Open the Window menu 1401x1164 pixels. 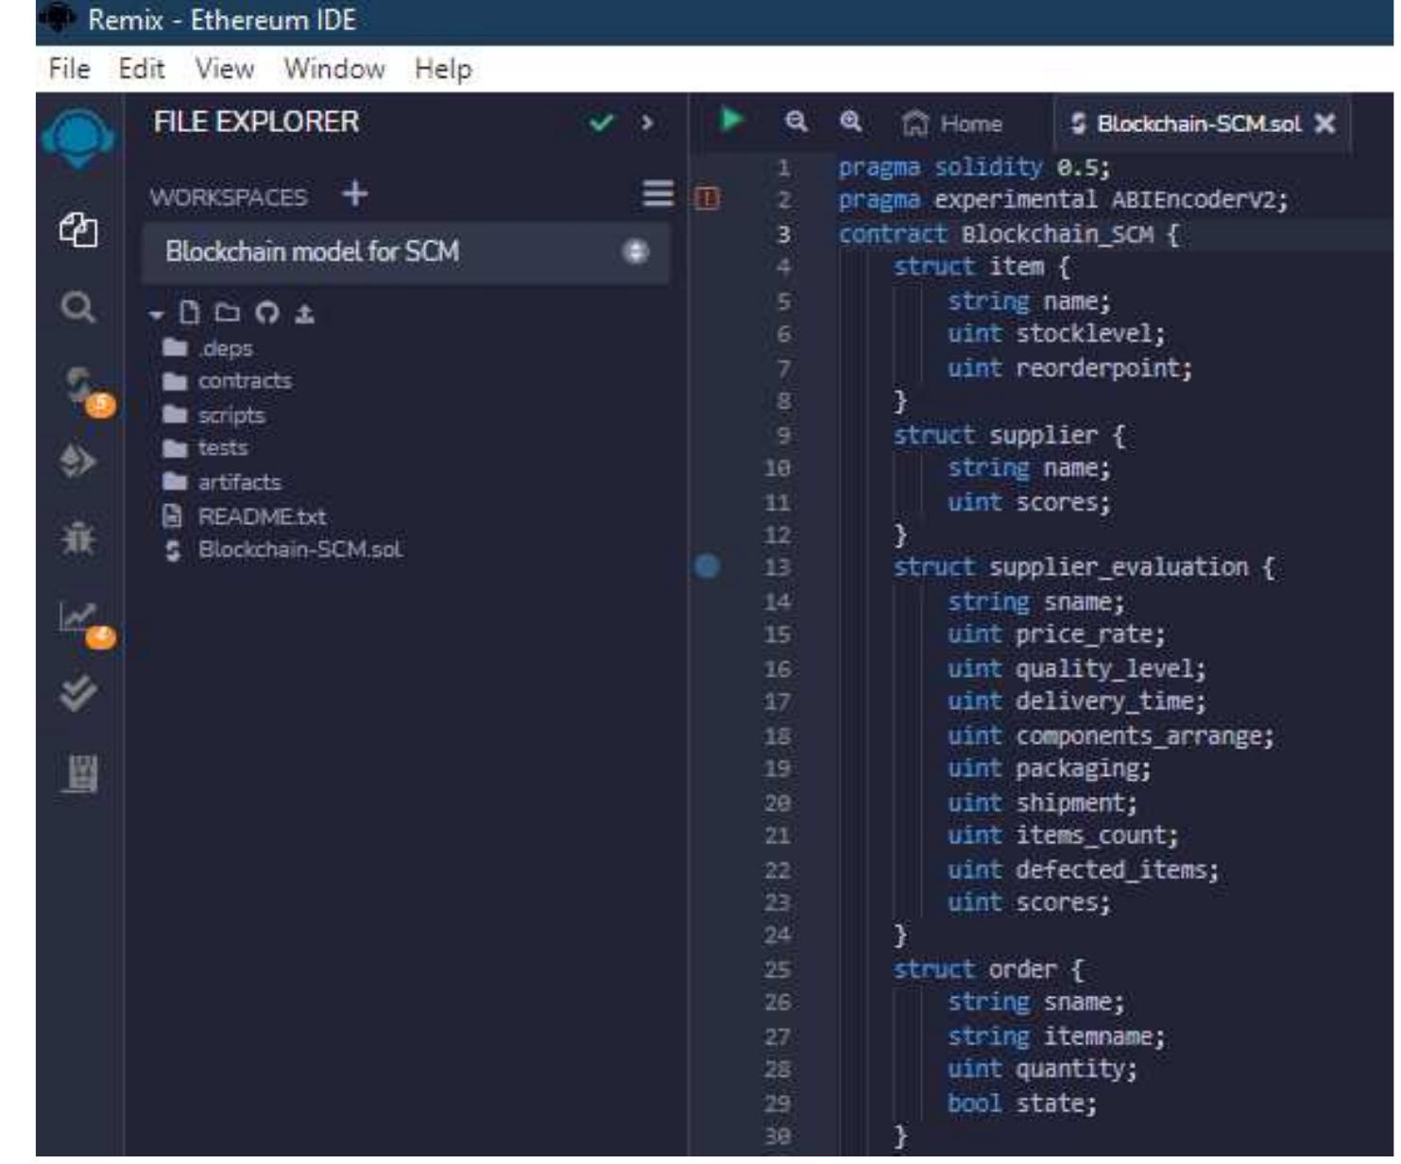point(334,69)
